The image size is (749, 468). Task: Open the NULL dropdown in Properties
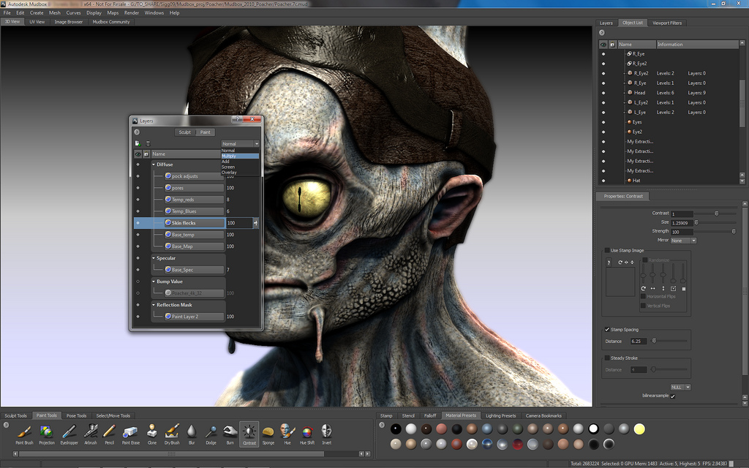pos(680,388)
